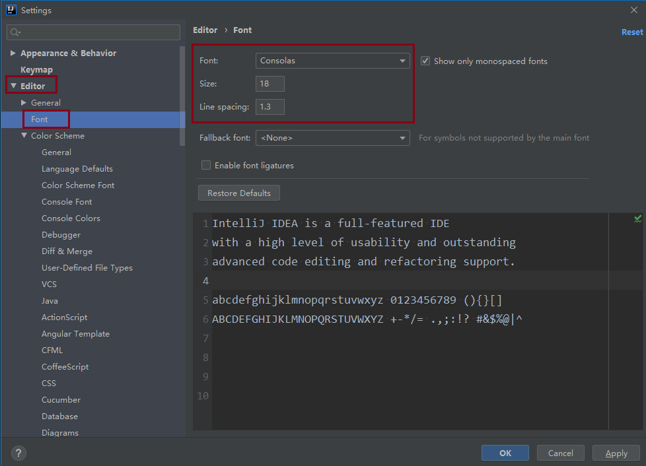Select Angular Template item
The image size is (646, 466).
pos(75,333)
